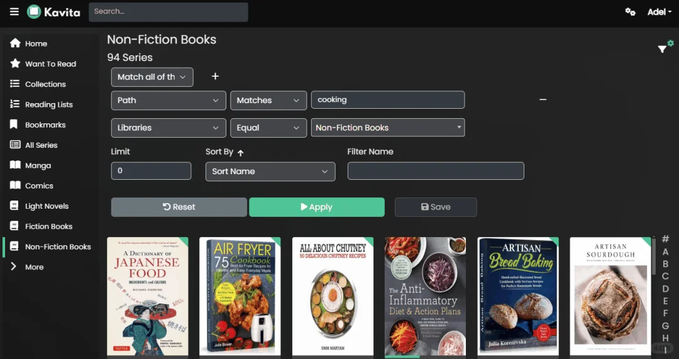Open the All About Chutney cover

click(x=333, y=296)
